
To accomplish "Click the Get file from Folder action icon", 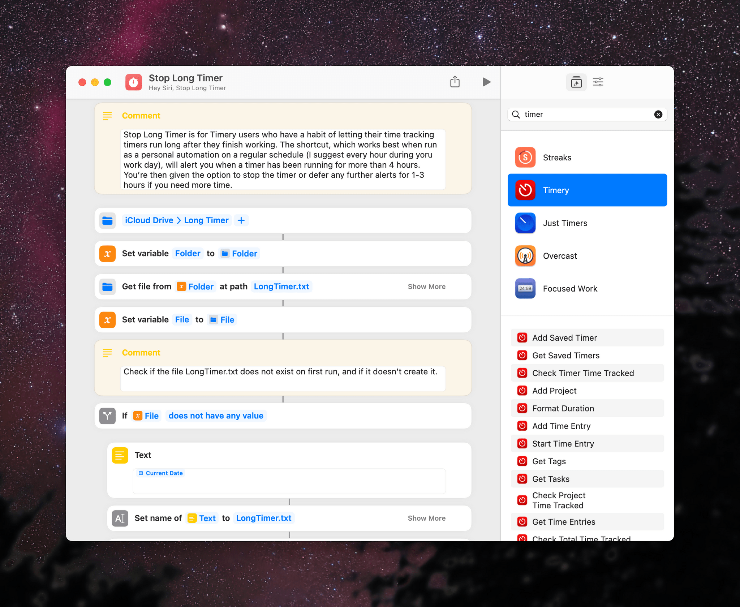I will point(107,287).
